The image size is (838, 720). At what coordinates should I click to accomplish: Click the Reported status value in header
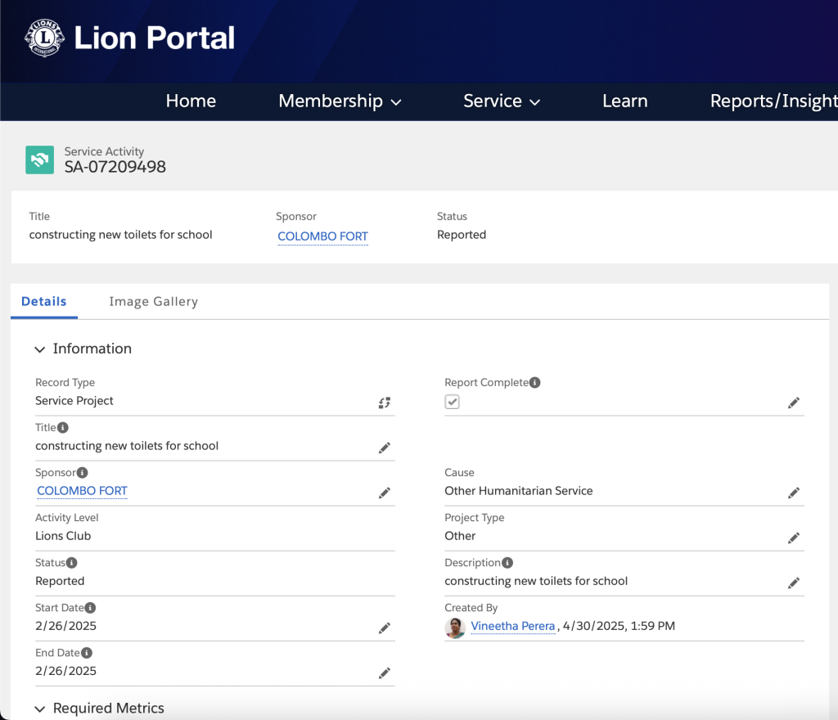462,235
